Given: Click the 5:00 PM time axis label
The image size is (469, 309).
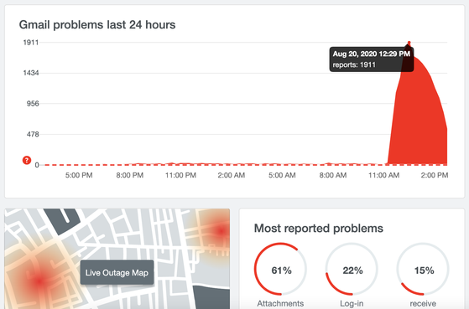Looking at the screenshot, I should point(79,175).
